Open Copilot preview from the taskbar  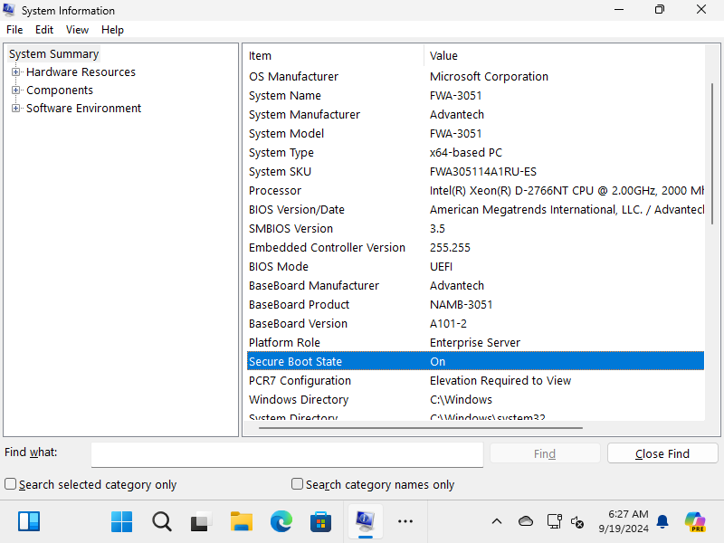(x=695, y=522)
